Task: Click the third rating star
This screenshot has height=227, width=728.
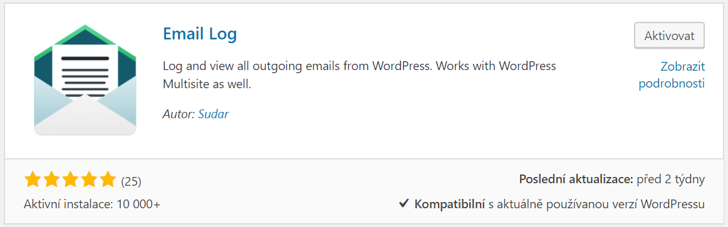Action: pos(70,179)
